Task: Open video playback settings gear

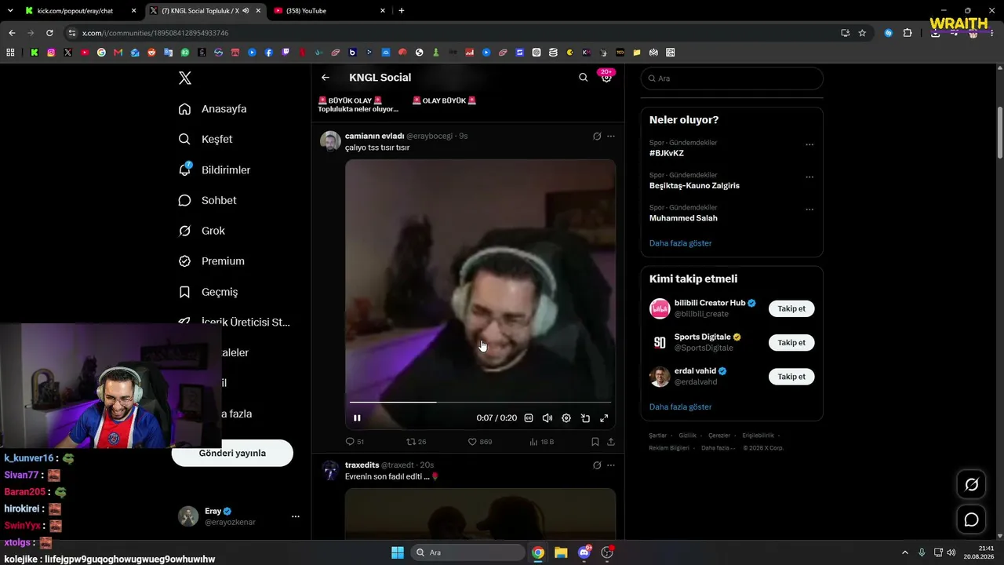Action: point(566,418)
